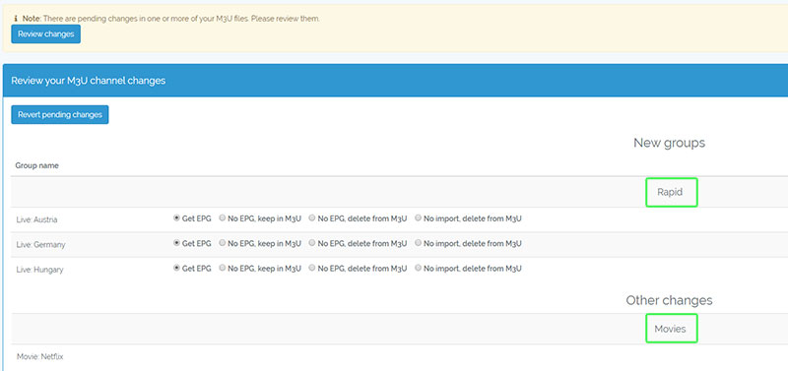This screenshot has height=371, width=788.
Task: Click the highlighted Rapid group label
Action: [x=672, y=192]
